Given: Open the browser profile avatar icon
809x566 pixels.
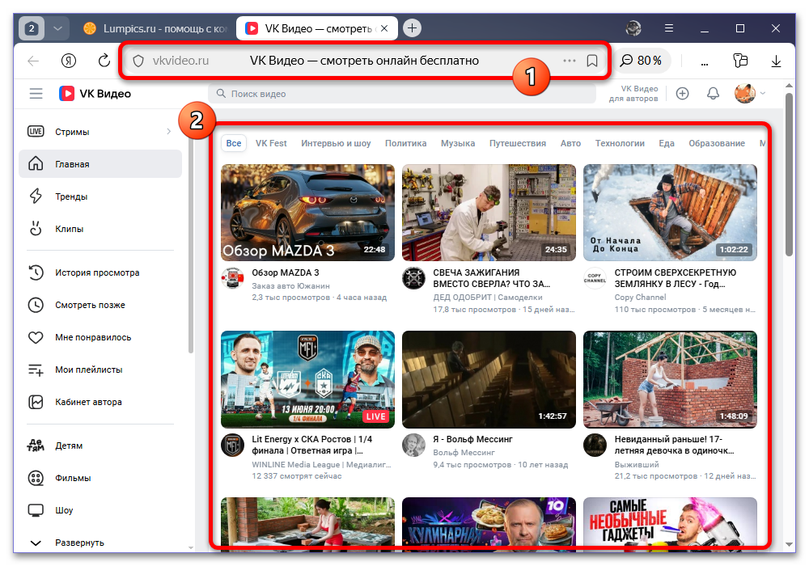Looking at the screenshot, I should 633,28.
